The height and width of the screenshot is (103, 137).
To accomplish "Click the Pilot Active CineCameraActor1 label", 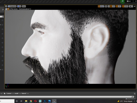I will 20,9.
